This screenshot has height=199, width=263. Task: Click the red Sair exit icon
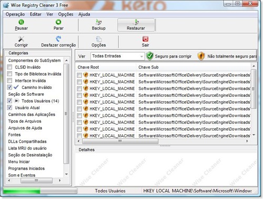coord(145,39)
